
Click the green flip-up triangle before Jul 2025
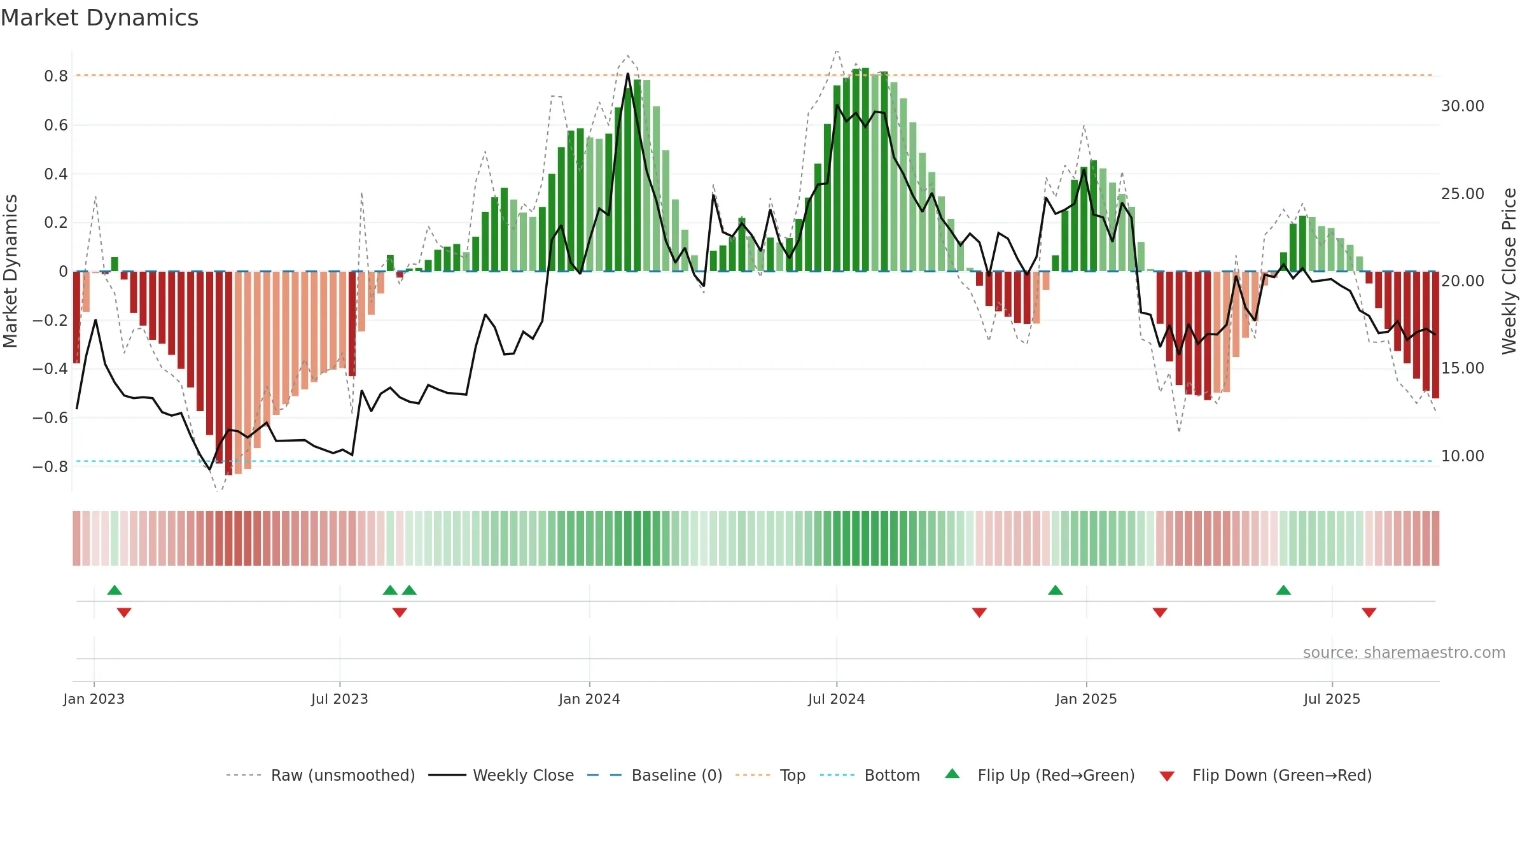coord(1283,590)
